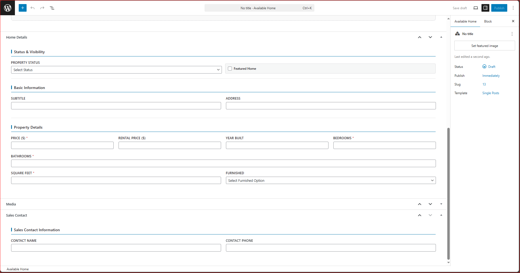Click the Available Home post type icon
The height and width of the screenshot is (273, 520).
(x=457, y=34)
